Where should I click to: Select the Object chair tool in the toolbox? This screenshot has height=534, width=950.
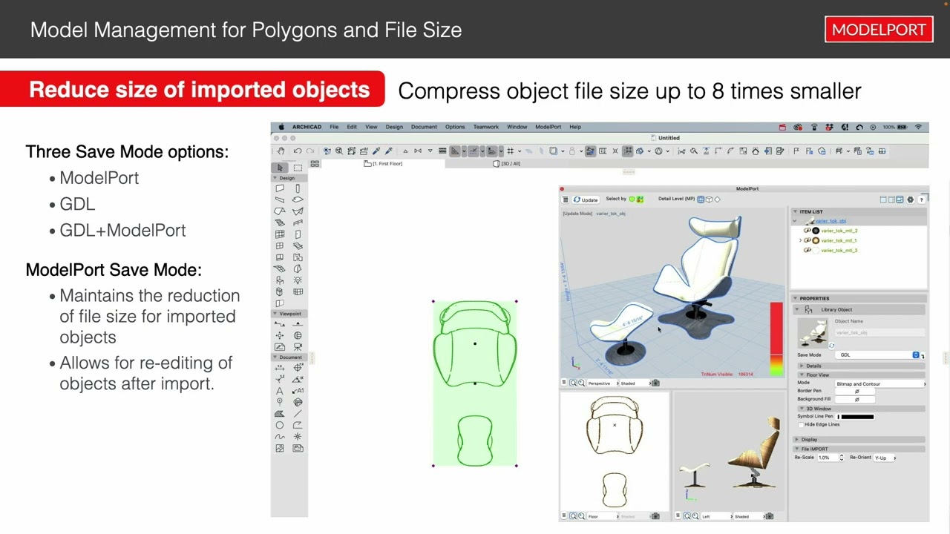pyautogui.click(x=280, y=280)
